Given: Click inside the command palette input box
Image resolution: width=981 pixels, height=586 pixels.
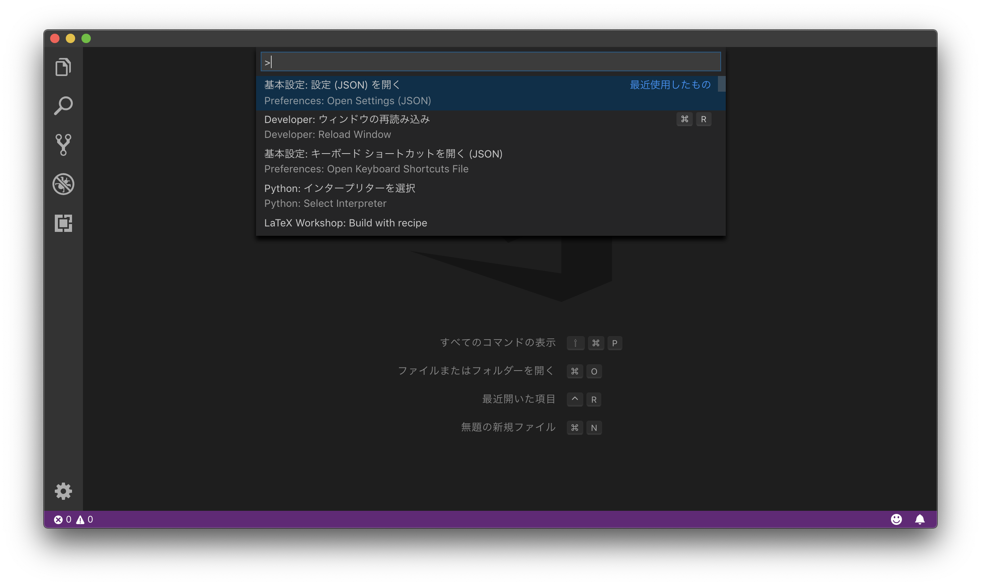Looking at the screenshot, I should pos(489,61).
